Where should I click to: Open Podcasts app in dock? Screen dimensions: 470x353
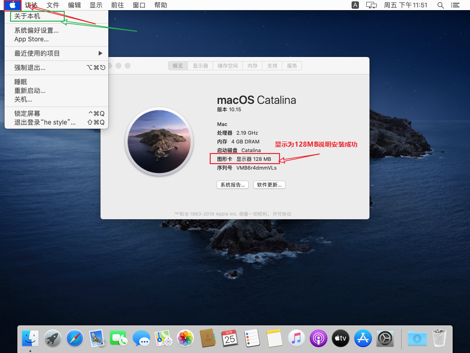(319, 338)
